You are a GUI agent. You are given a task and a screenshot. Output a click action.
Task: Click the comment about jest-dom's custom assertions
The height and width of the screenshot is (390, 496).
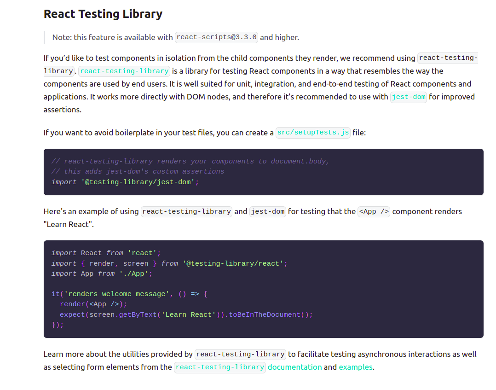click(x=138, y=172)
